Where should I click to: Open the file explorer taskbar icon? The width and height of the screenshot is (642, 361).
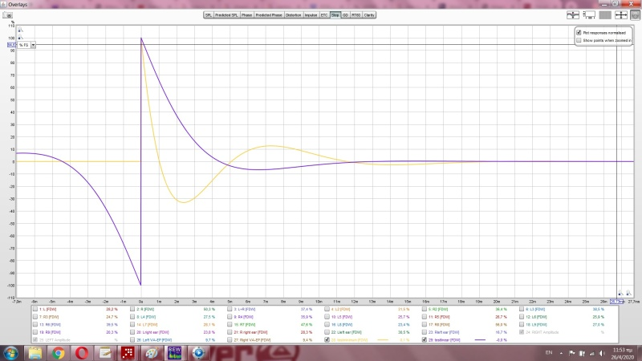pos(35,352)
